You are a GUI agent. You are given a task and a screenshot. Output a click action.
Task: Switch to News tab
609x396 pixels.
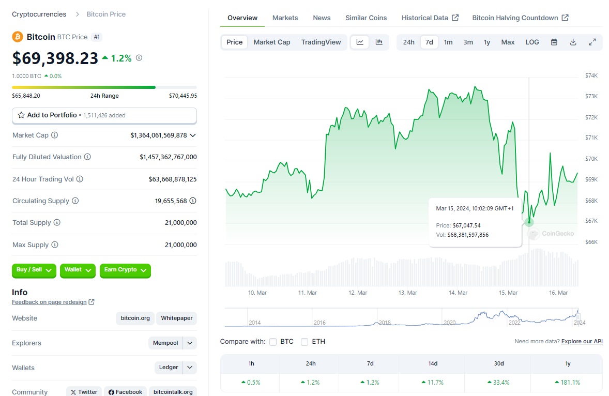pos(322,18)
